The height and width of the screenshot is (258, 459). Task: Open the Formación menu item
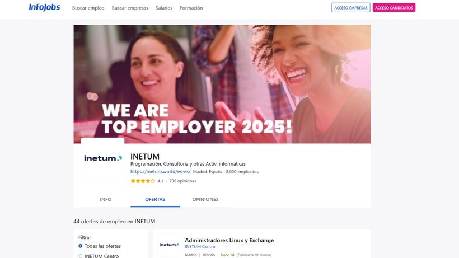[x=191, y=8]
